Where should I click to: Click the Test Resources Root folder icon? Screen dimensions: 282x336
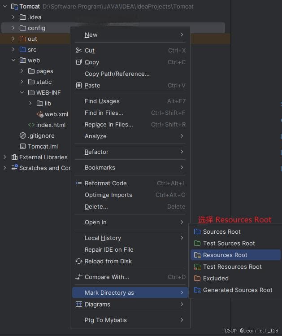click(197, 267)
